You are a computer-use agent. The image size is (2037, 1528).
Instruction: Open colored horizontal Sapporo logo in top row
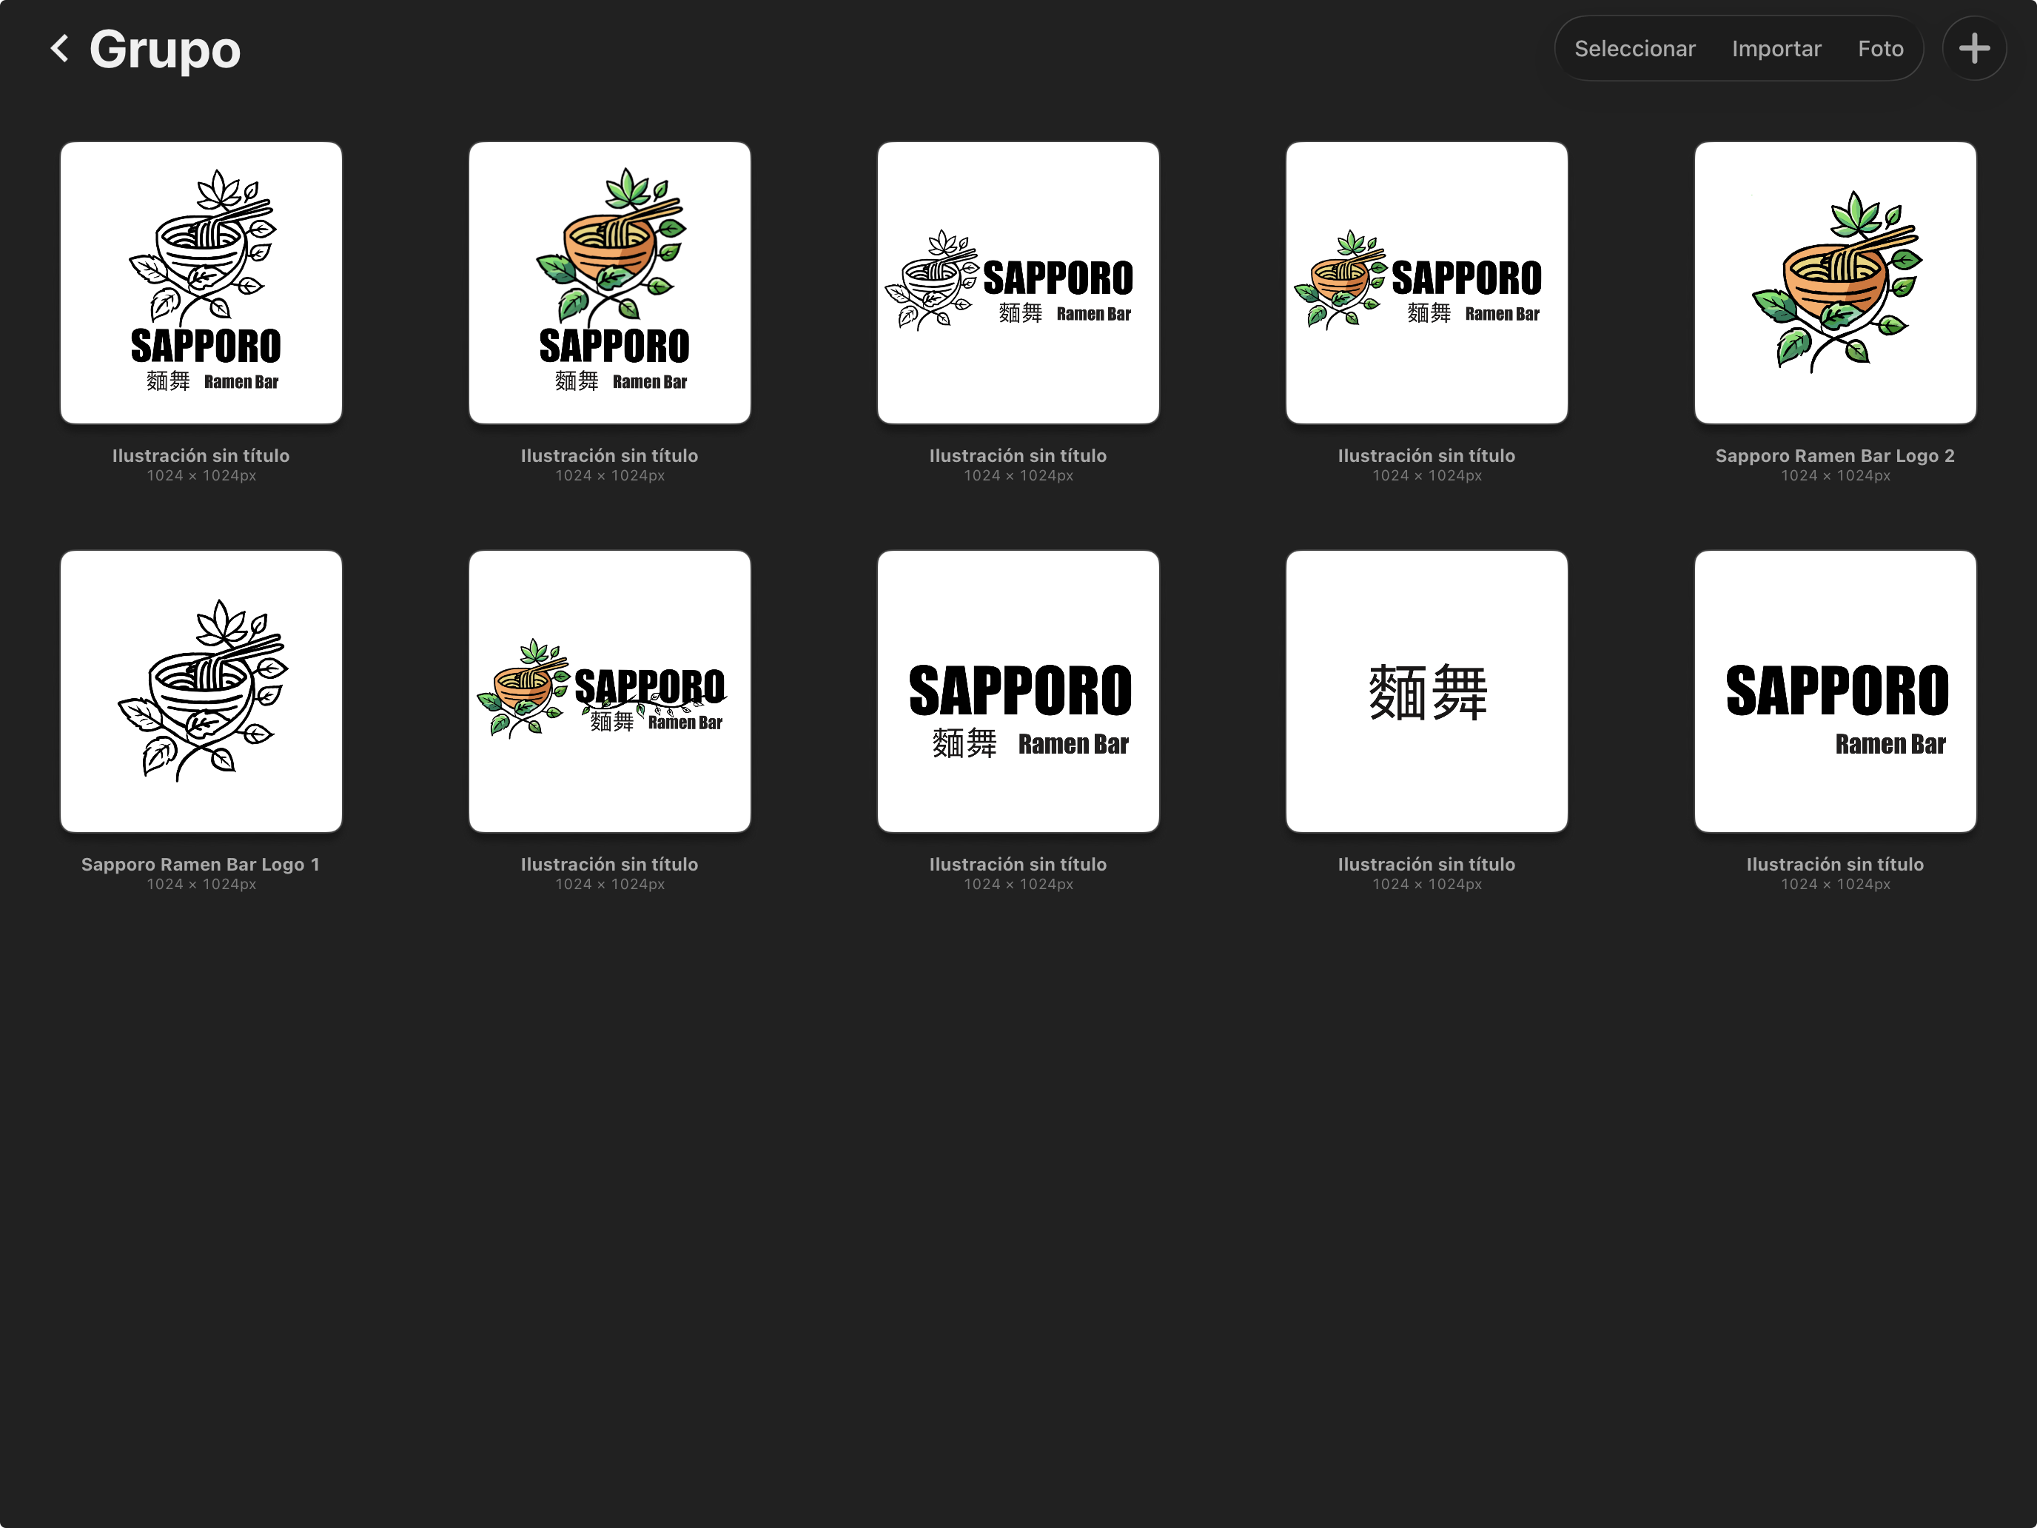coord(1426,283)
